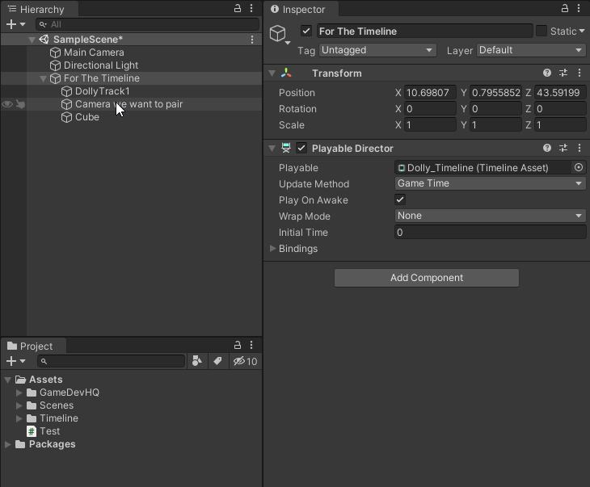Expand the Bindings section
590x487 pixels.
(x=273, y=248)
